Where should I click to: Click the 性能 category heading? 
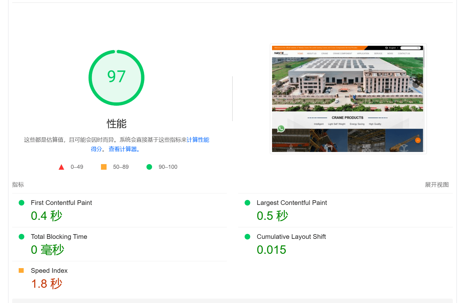pos(117,124)
